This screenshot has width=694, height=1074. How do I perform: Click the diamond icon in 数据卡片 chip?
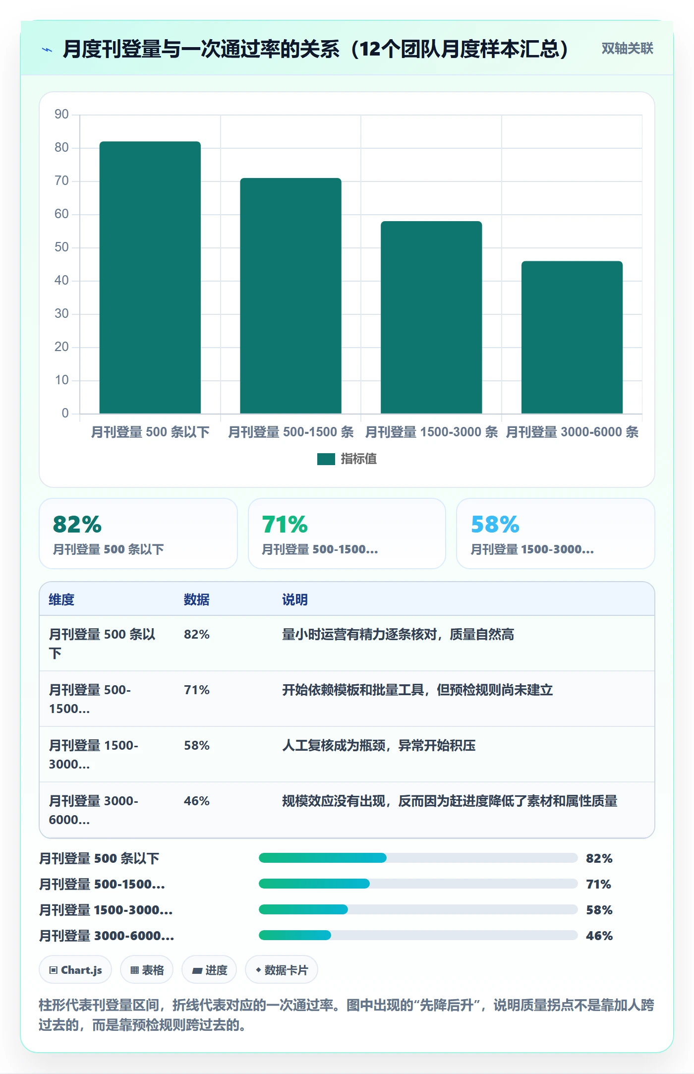coord(258,970)
